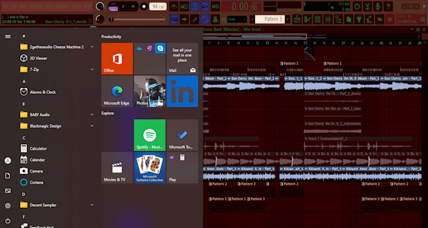This screenshot has height=228, width=428.
Task: Show the channel rack icon
Action: click(318, 20)
